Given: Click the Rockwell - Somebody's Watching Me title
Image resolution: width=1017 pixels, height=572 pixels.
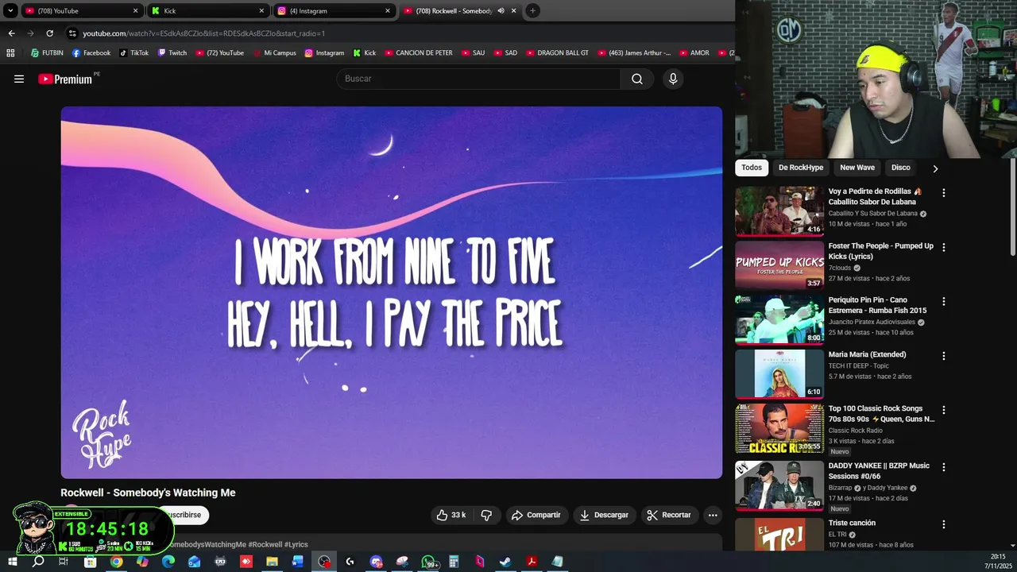Looking at the screenshot, I should coord(148,493).
